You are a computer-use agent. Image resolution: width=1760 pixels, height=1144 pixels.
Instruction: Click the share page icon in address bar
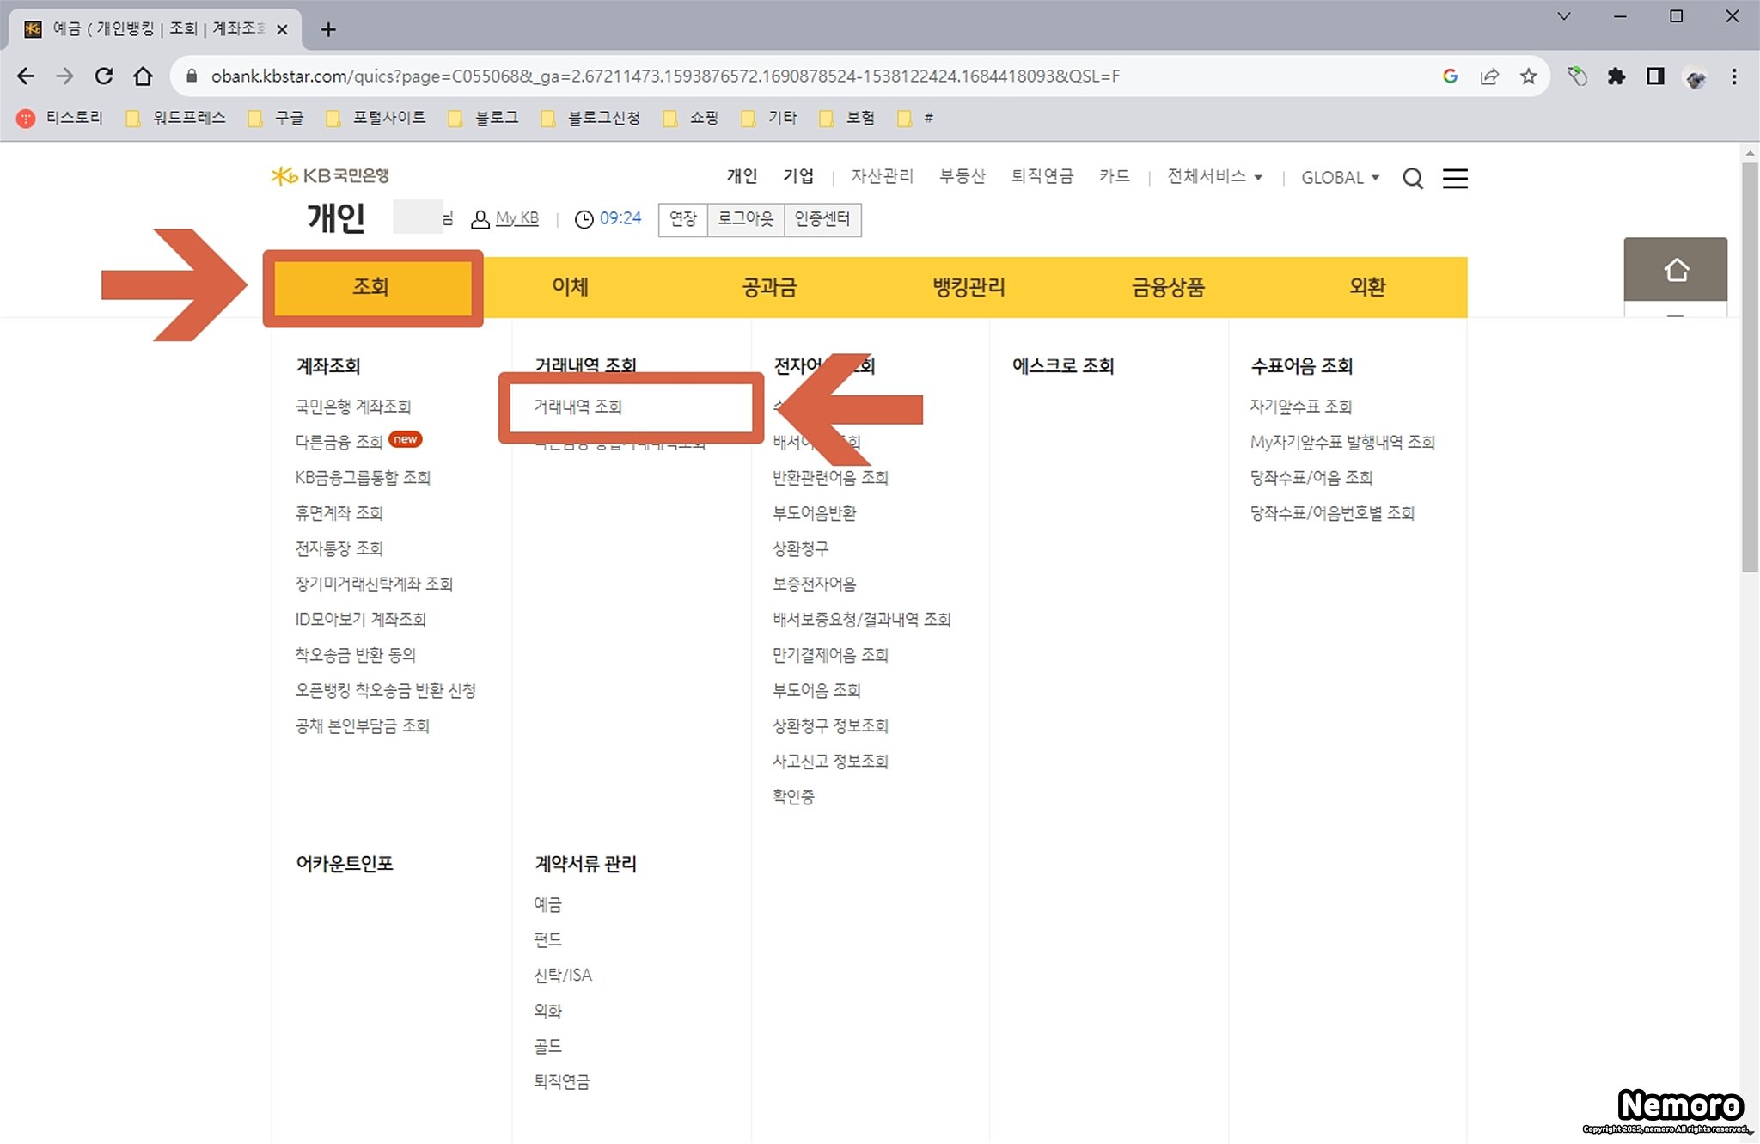coord(1489,76)
